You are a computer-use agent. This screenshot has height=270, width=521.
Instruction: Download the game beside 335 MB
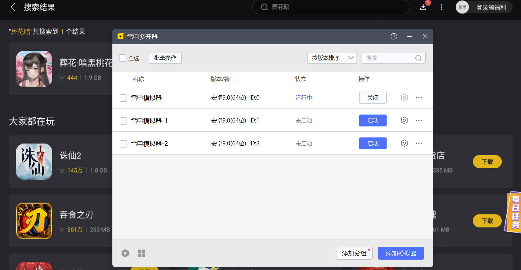487,162
